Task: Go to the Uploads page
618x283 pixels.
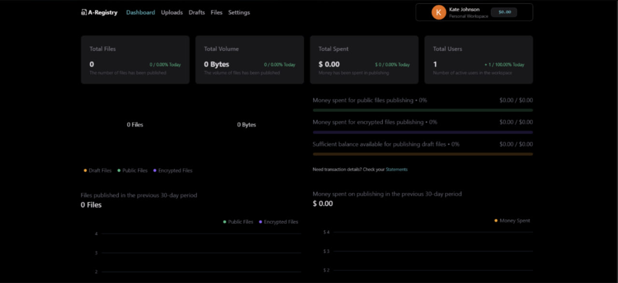Action: [x=172, y=13]
